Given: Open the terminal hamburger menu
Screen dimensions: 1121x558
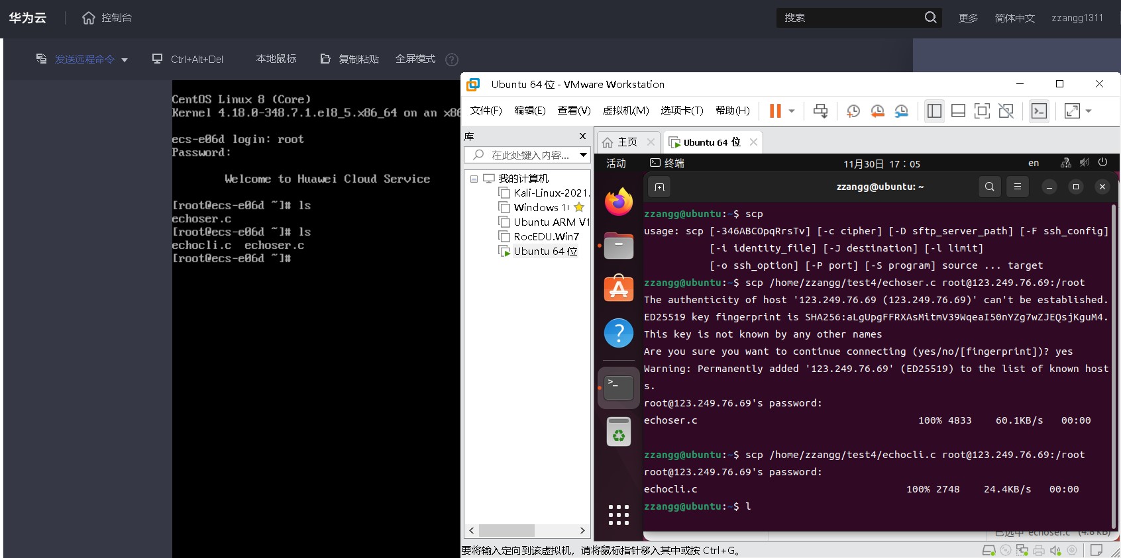Looking at the screenshot, I should tap(1018, 187).
